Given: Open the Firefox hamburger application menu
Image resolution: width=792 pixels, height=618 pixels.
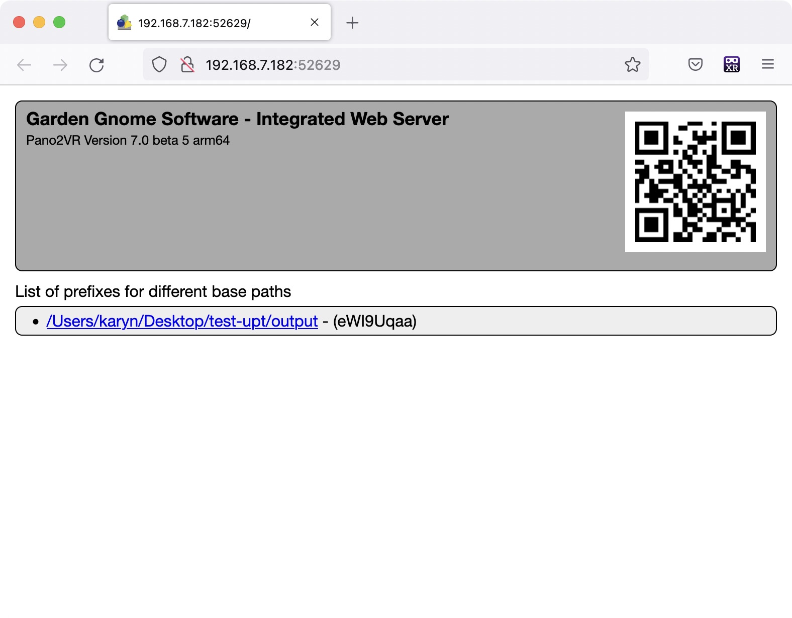Looking at the screenshot, I should coord(767,65).
